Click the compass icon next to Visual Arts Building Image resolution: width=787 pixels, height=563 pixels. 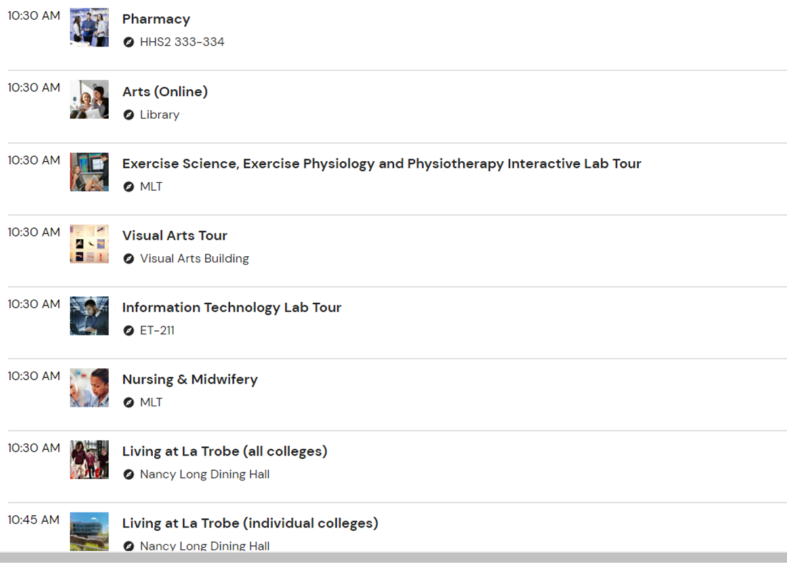[129, 259]
